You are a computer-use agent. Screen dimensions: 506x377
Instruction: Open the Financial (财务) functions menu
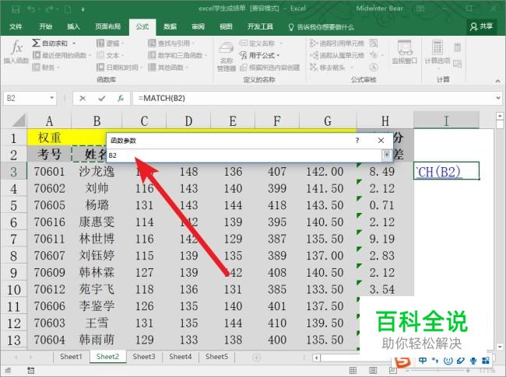point(47,68)
